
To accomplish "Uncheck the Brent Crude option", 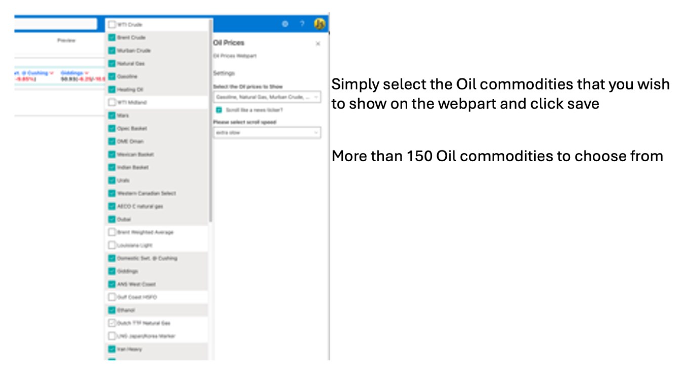I will 112,37.
